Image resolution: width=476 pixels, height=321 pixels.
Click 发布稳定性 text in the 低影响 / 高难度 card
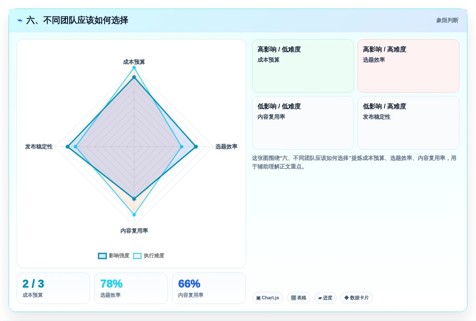(377, 117)
